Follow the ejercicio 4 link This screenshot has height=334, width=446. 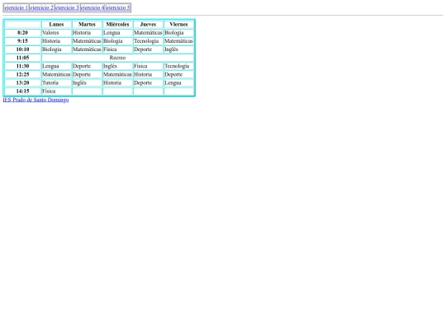(x=93, y=7)
